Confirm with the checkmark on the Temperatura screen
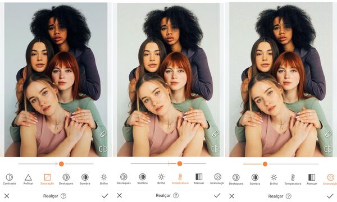Screen dimensions: 337x202 pos(217,195)
